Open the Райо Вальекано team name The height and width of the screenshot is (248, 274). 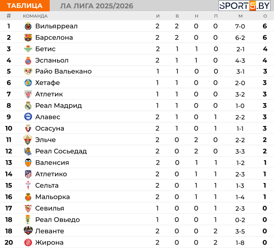tap(63, 72)
